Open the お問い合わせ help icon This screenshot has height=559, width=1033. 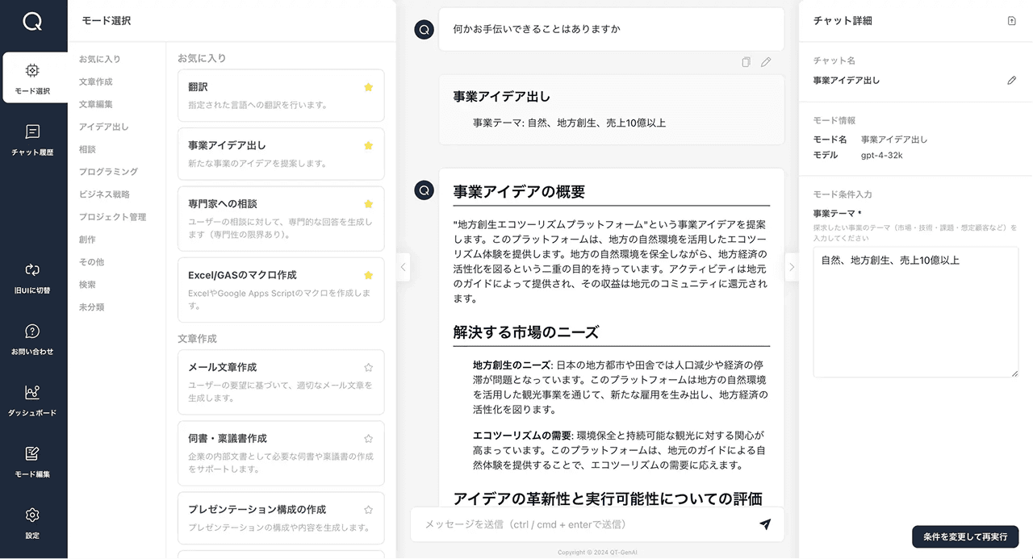[32, 332]
